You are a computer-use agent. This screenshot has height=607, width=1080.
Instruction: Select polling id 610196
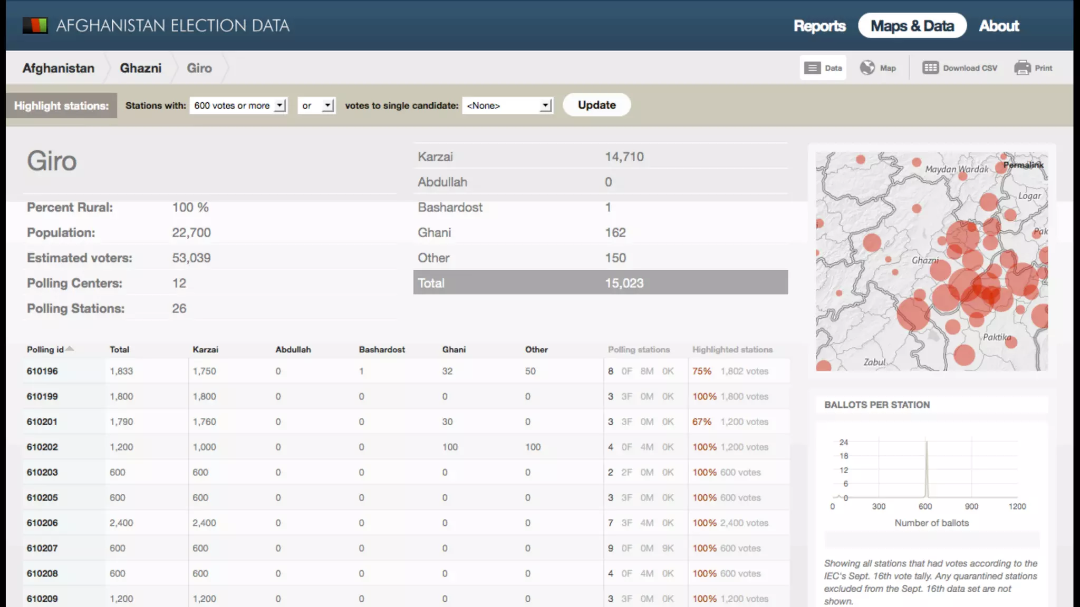[42, 371]
